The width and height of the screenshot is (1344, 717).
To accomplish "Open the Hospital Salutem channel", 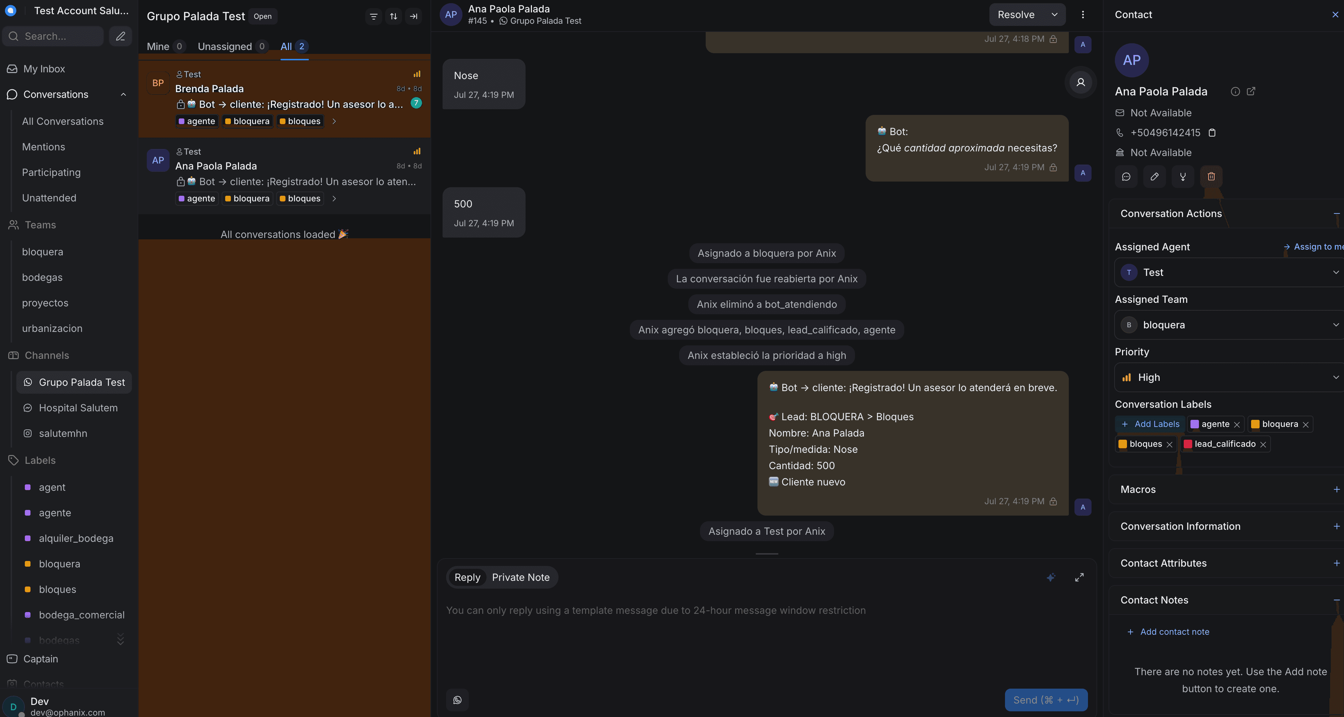I will tap(73, 407).
